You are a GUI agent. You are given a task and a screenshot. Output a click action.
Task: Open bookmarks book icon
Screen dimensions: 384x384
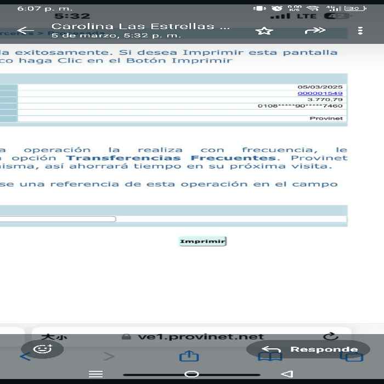(x=270, y=357)
